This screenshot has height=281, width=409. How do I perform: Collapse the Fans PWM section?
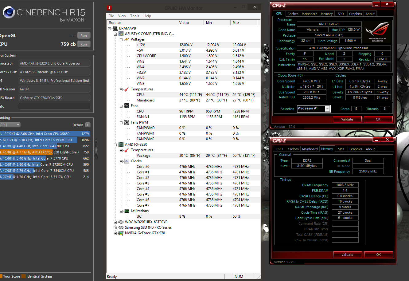[x=121, y=122]
